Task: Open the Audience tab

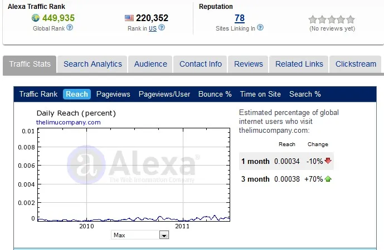Action: 150,64
